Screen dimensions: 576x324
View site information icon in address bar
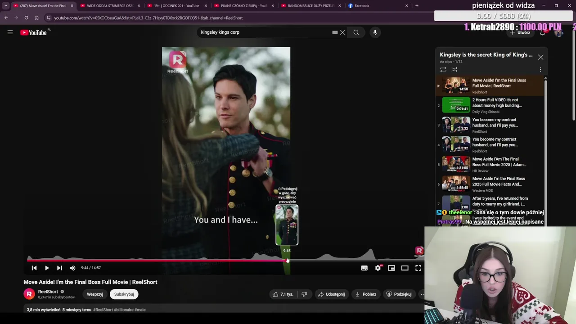pyautogui.click(x=49, y=18)
